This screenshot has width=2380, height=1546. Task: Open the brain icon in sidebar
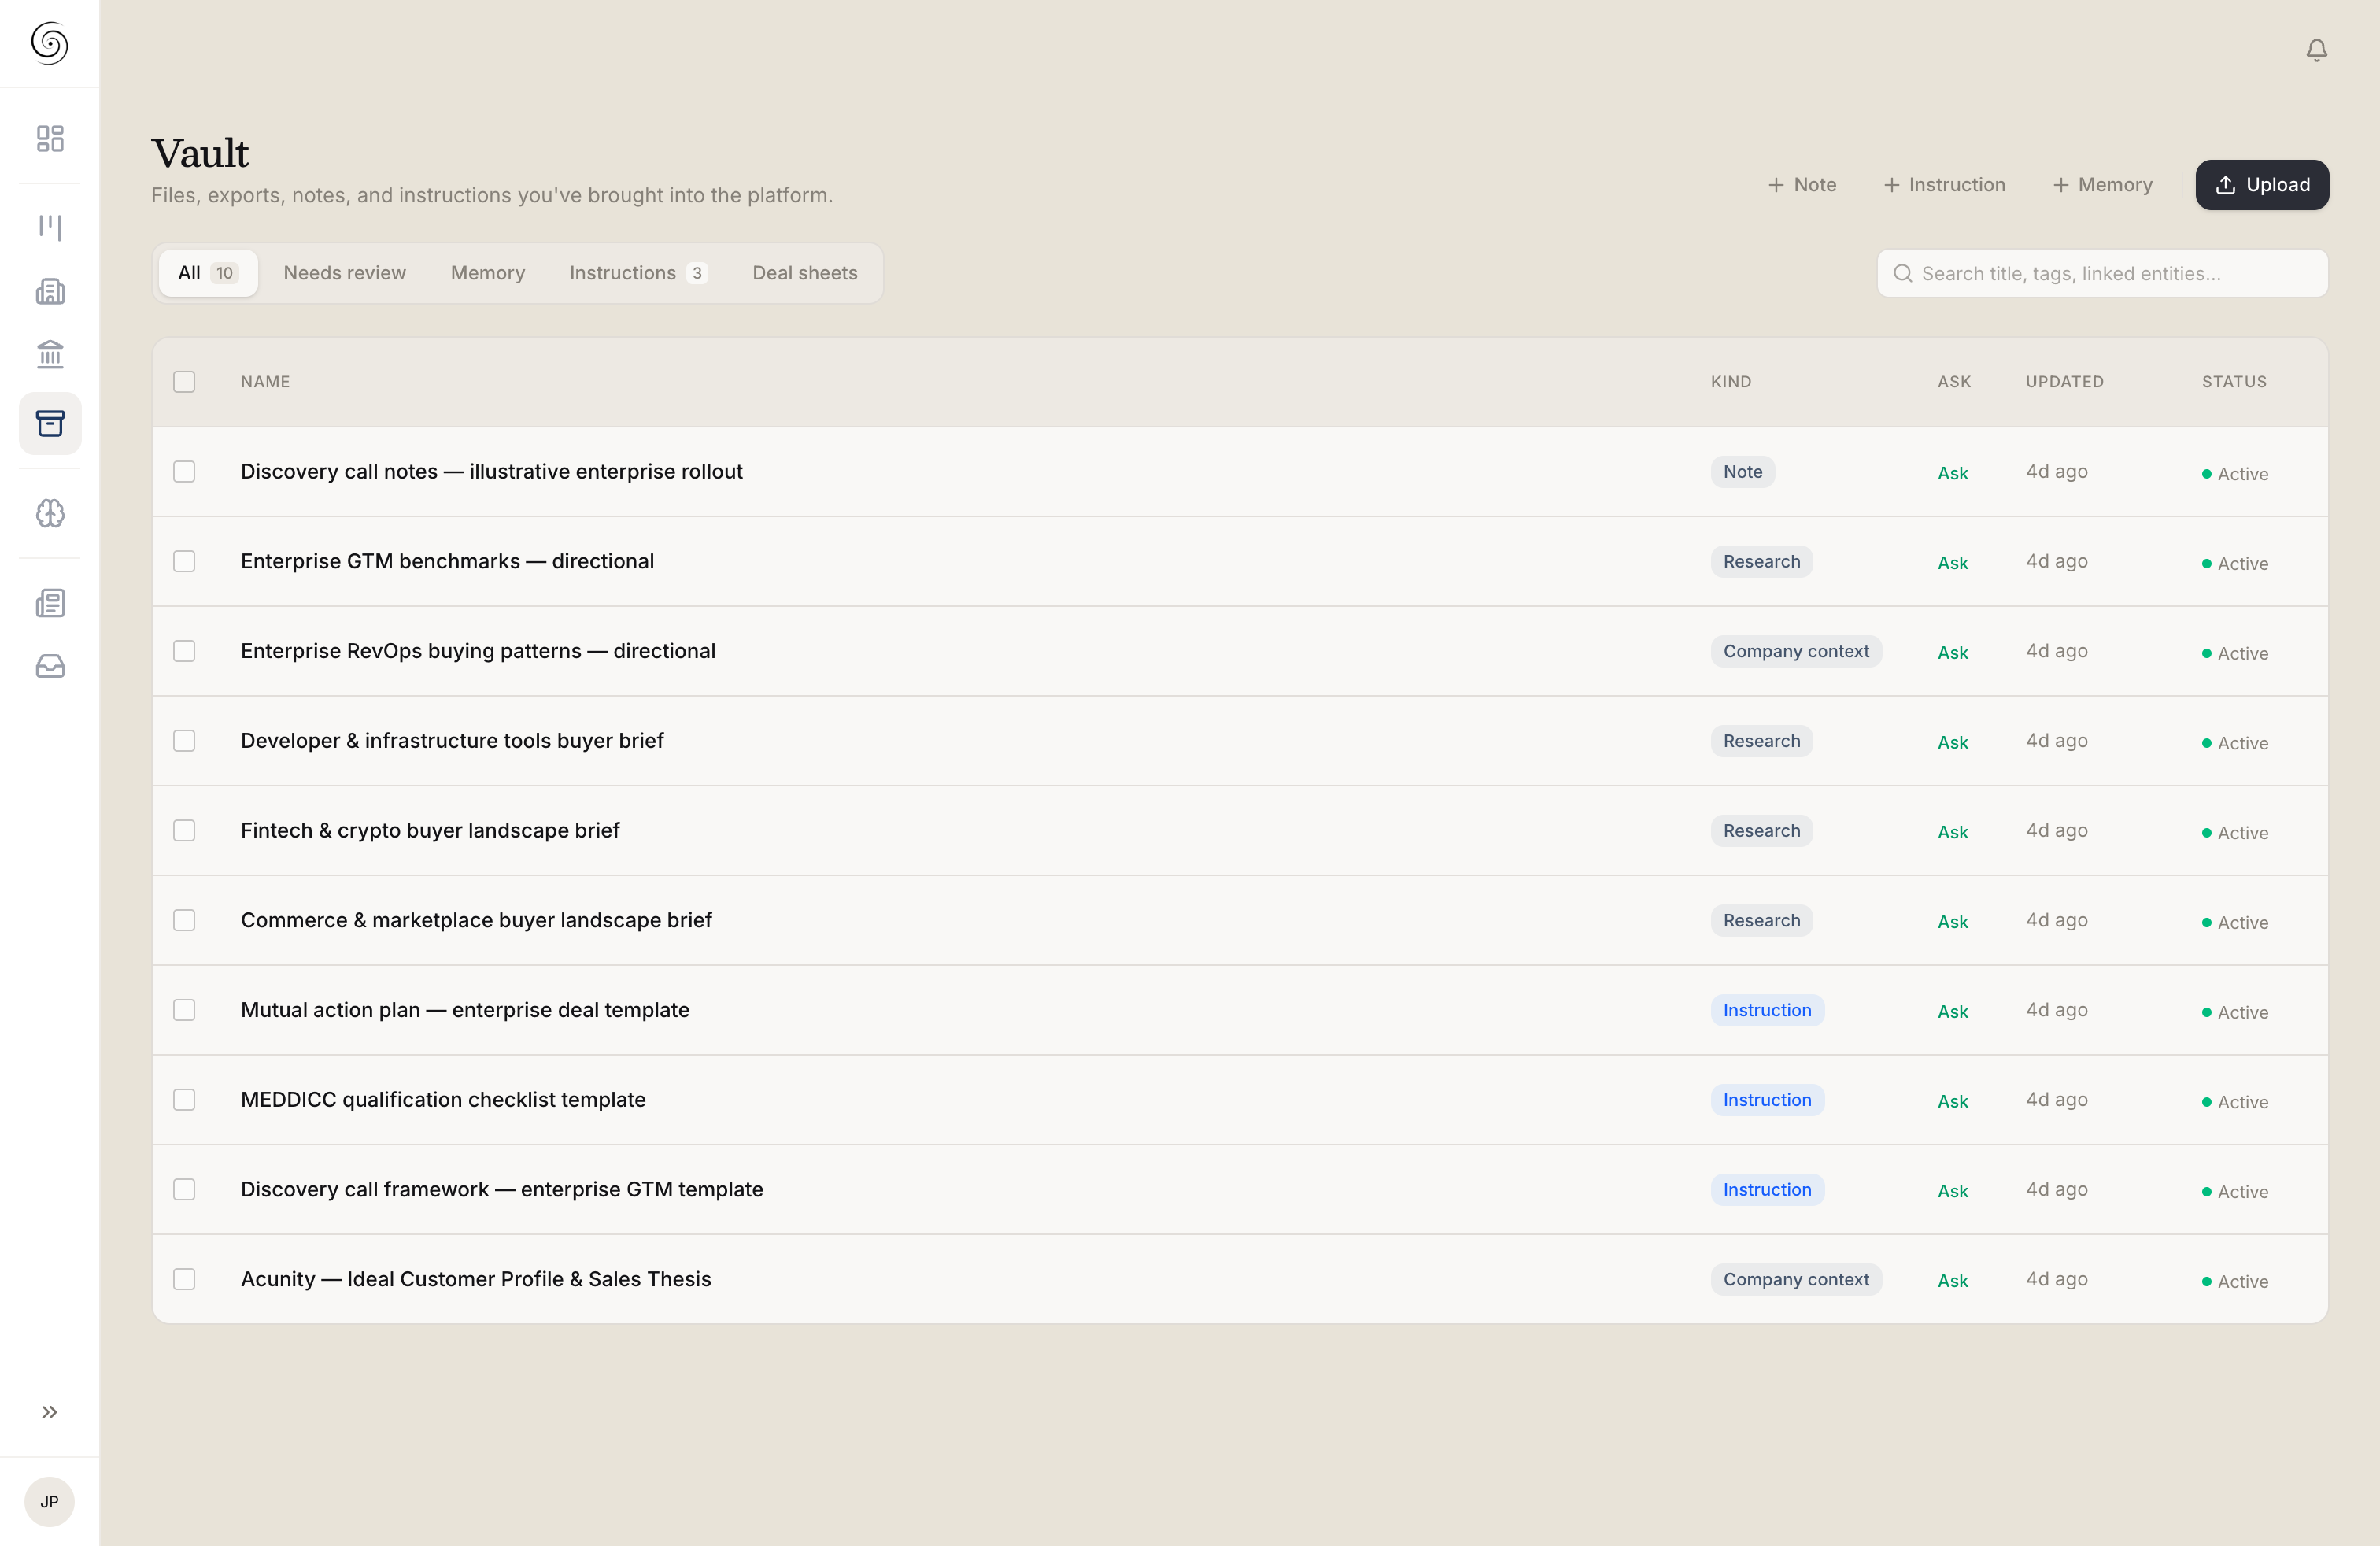50,513
